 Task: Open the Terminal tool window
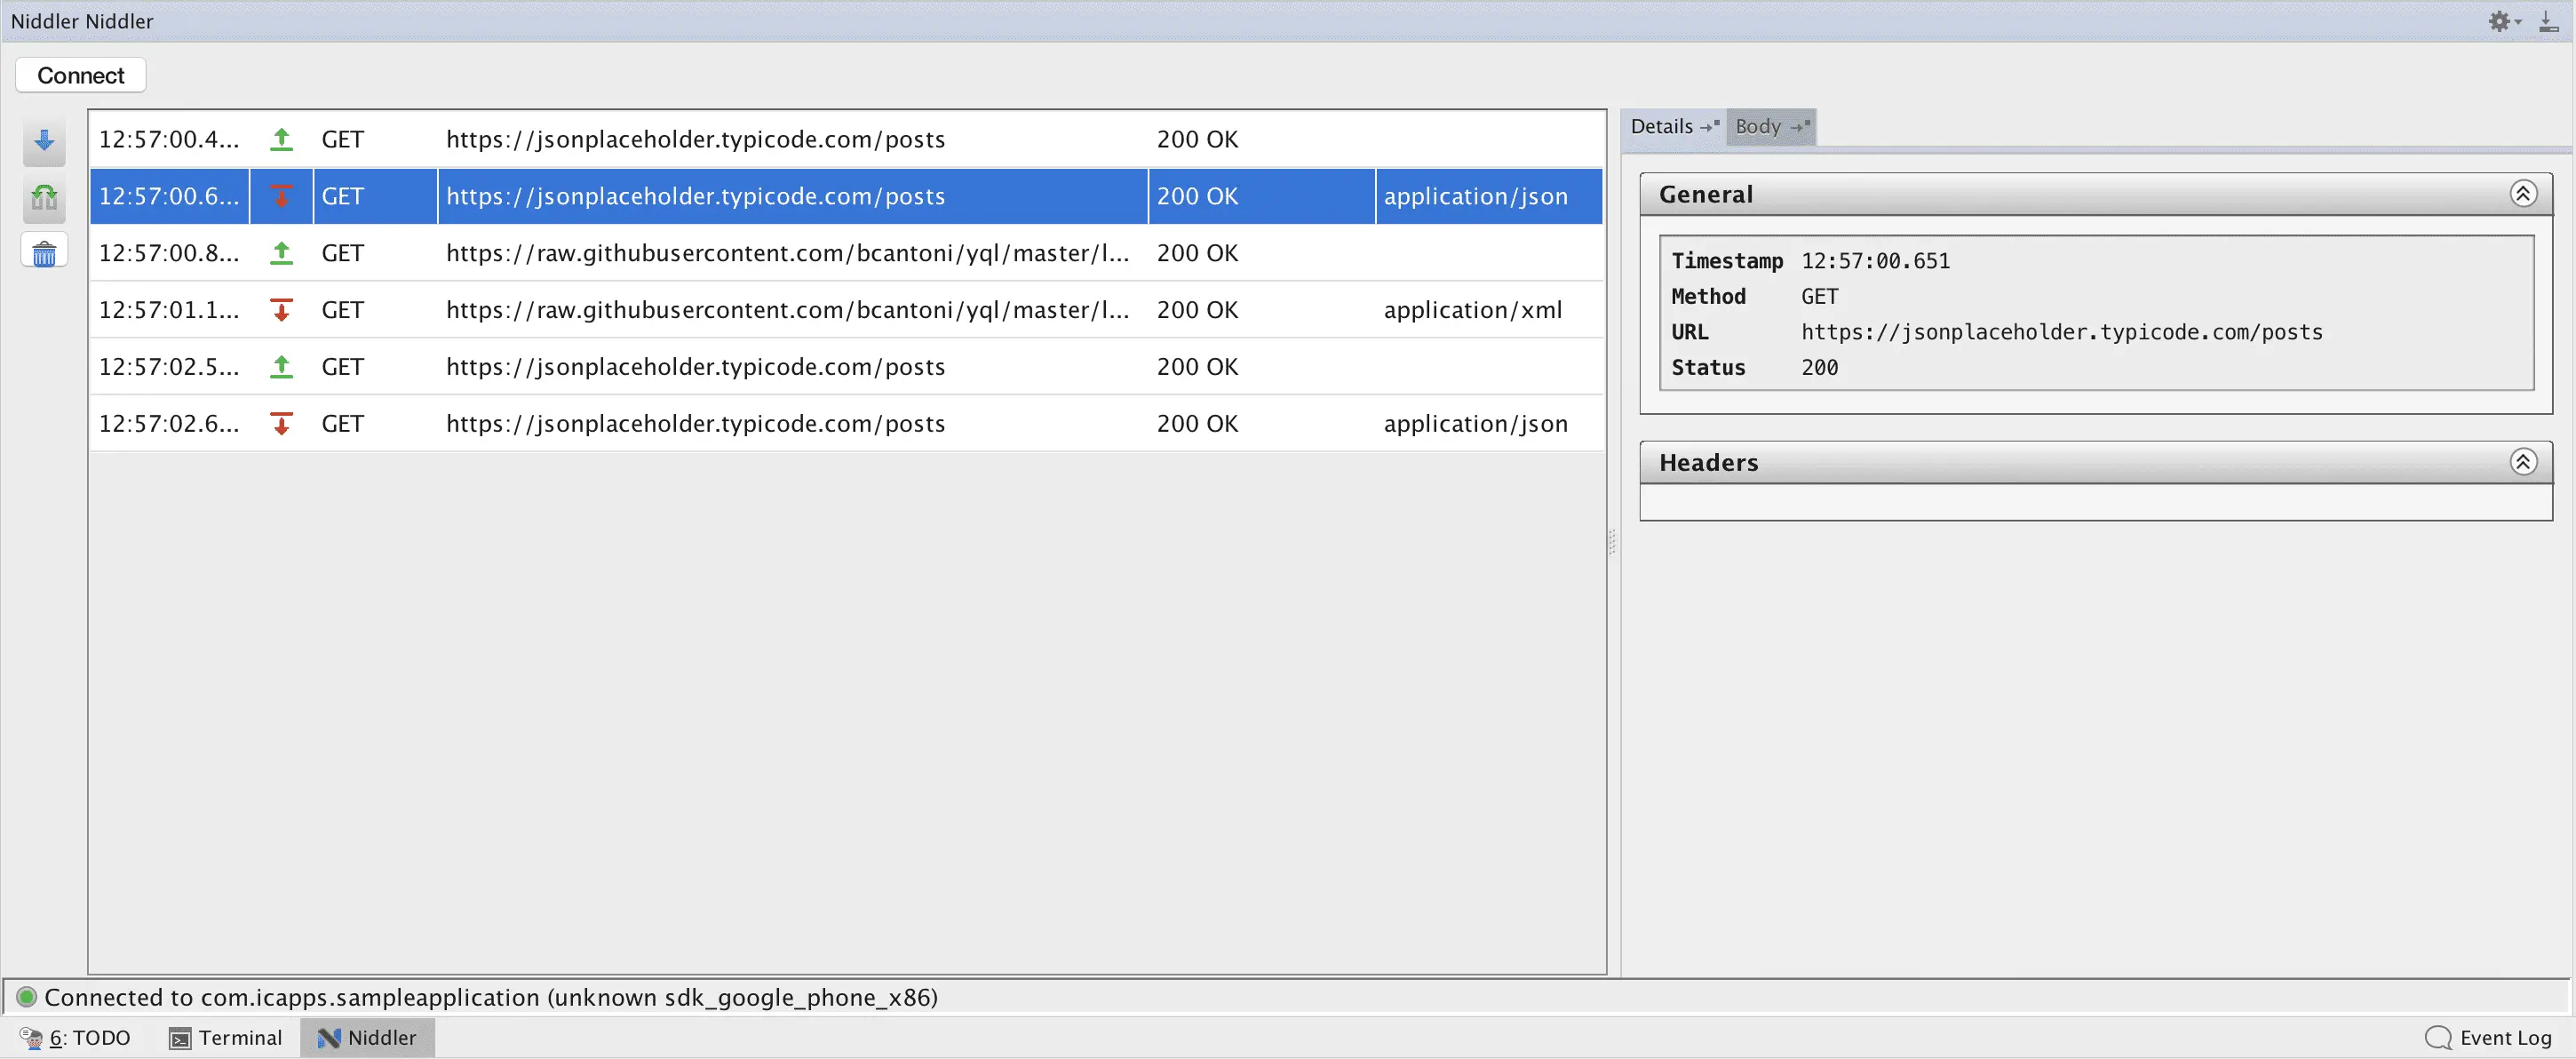click(226, 1037)
